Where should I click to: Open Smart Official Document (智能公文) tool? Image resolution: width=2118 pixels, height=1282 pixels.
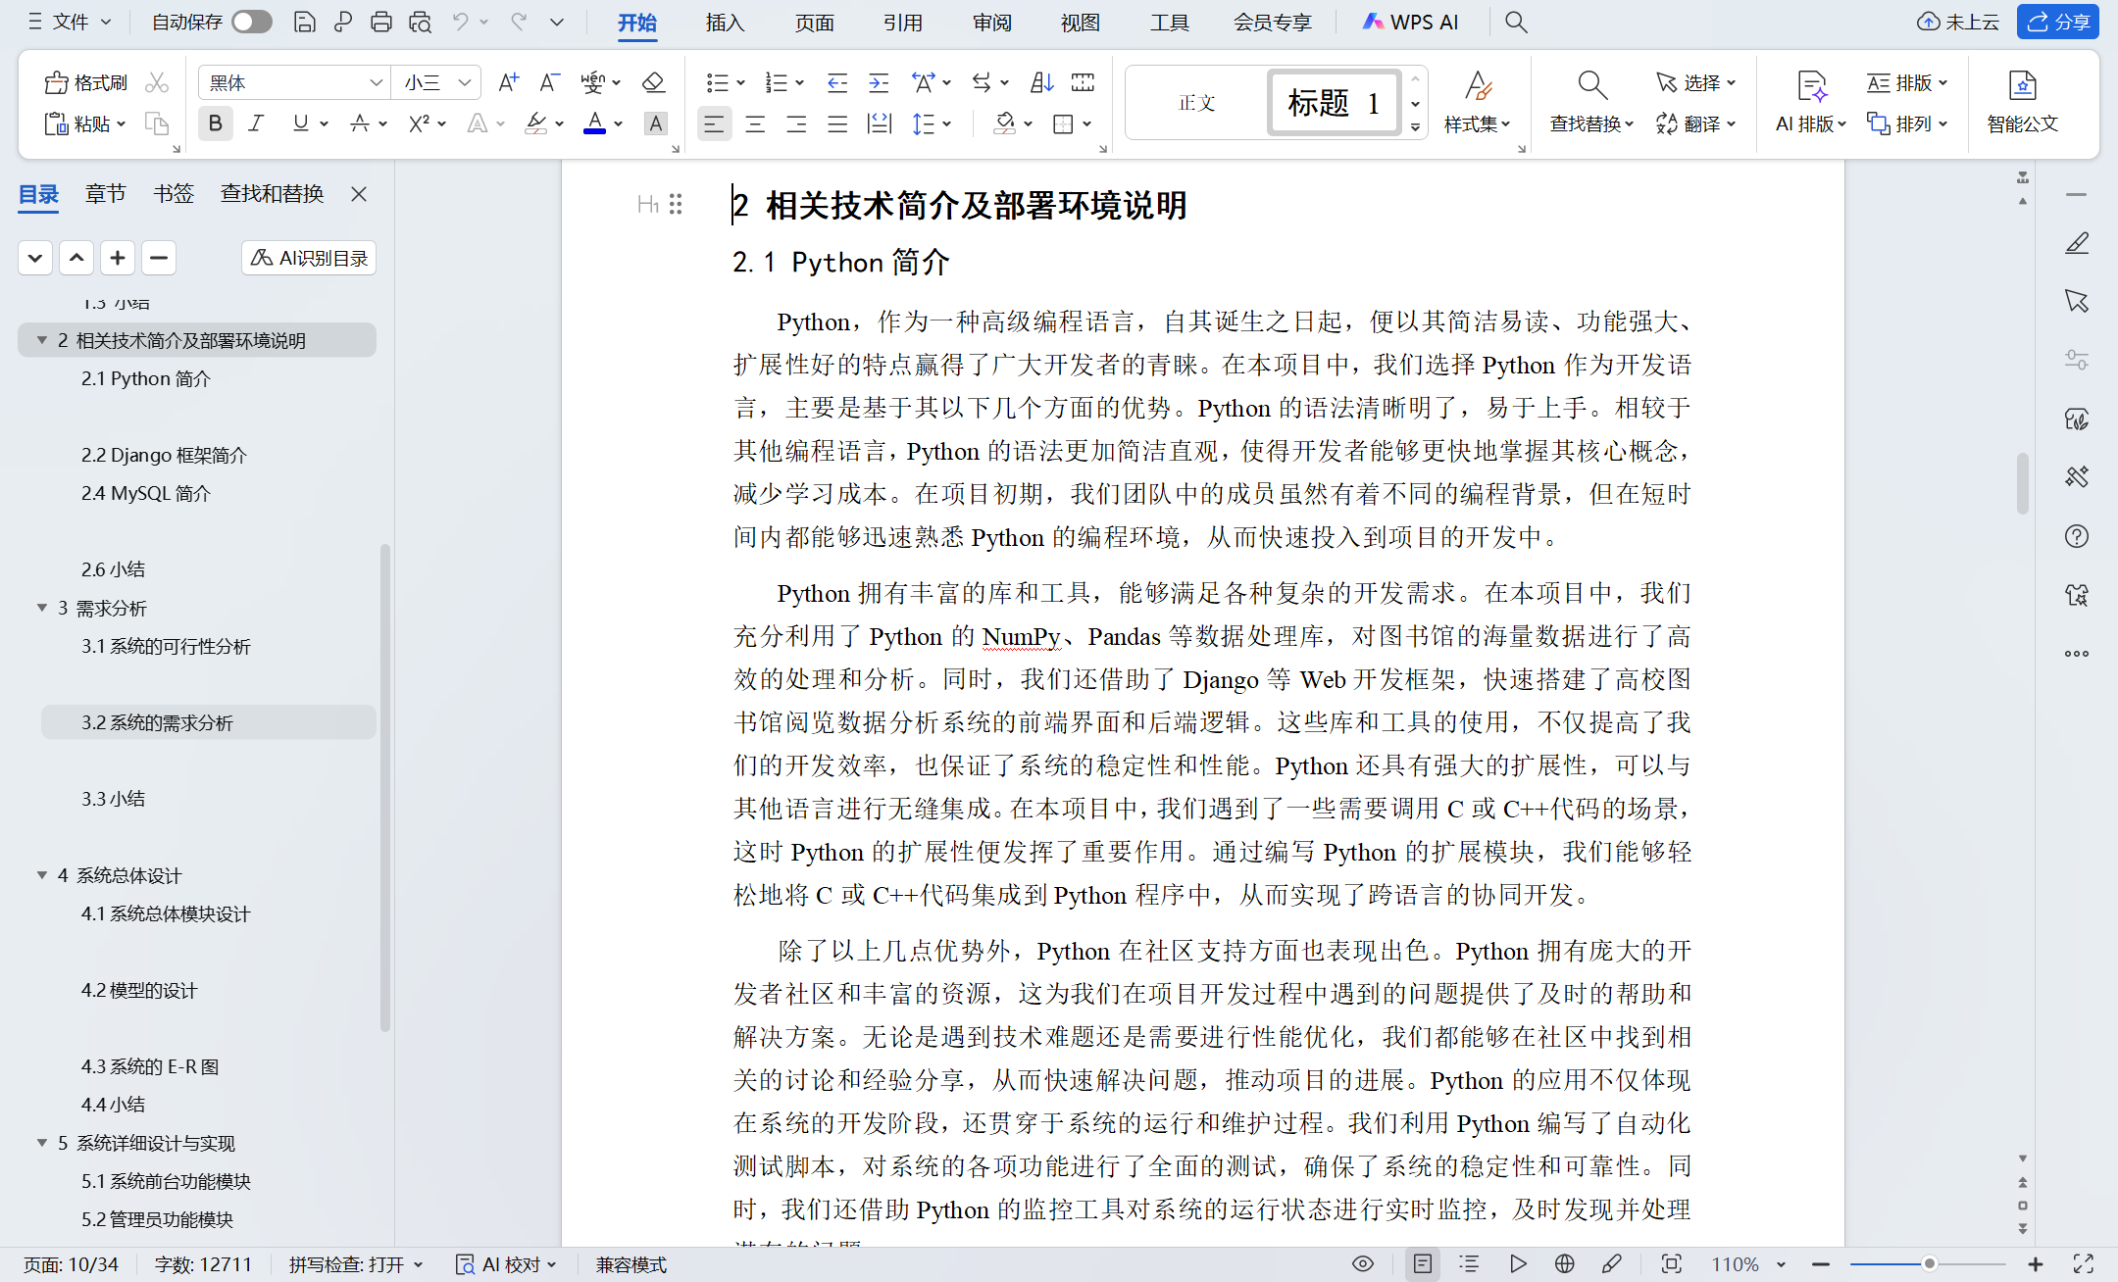tap(2022, 101)
